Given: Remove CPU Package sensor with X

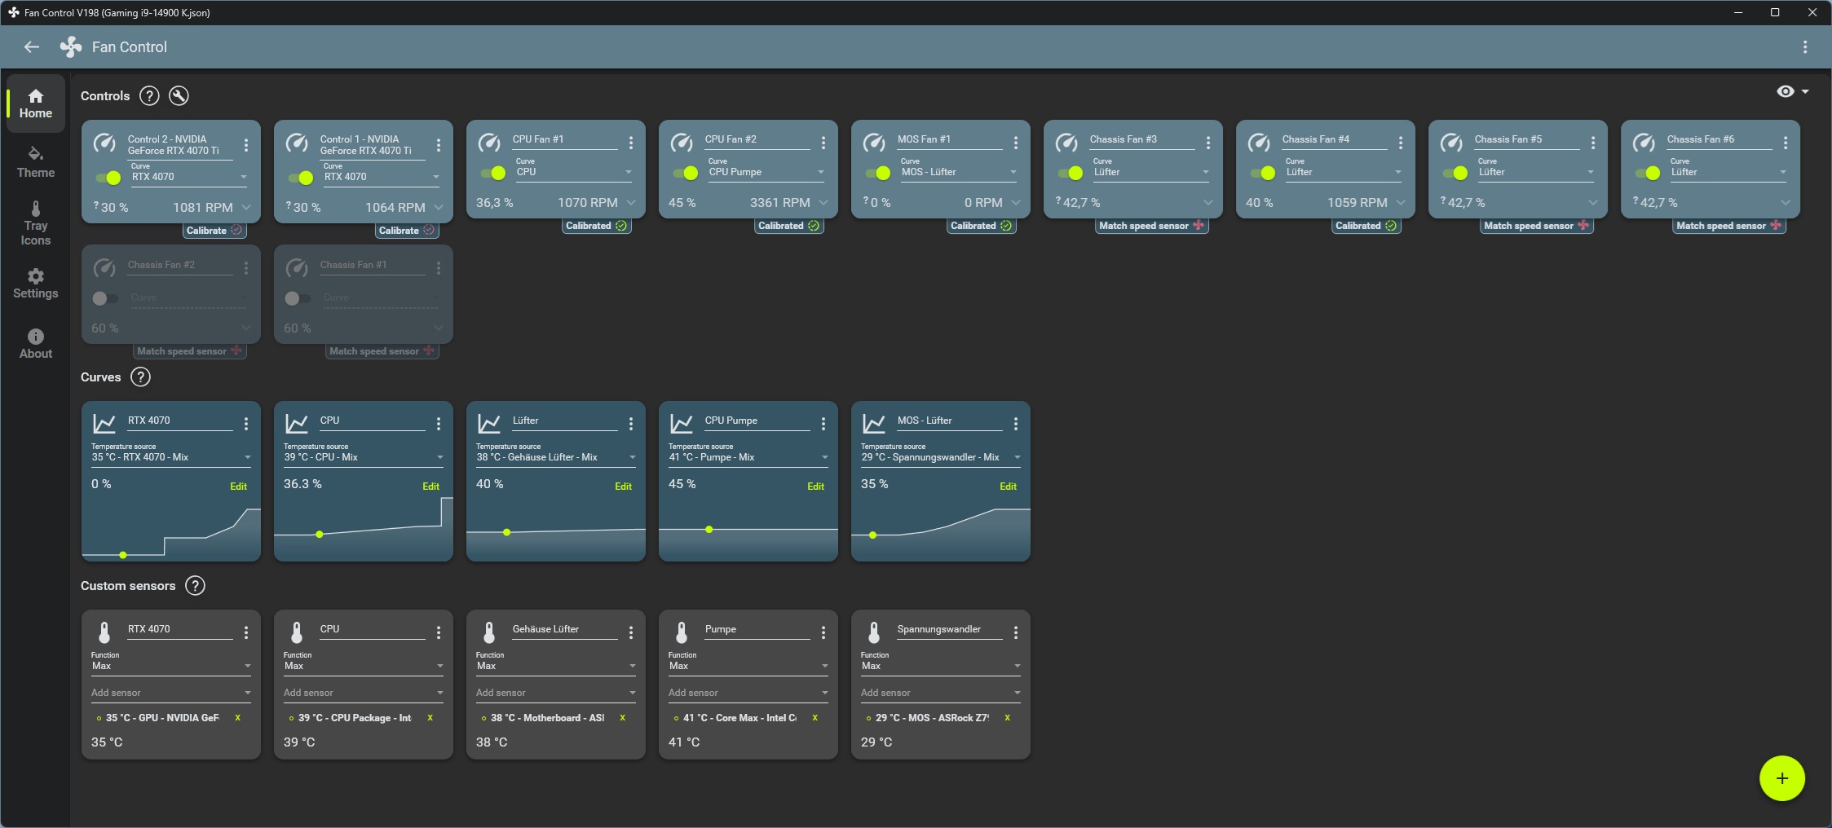Looking at the screenshot, I should (x=430, y=718).
